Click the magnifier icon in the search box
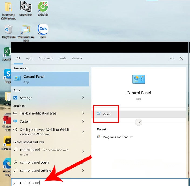Viewport: 190px width, 186px height. pos(15,182)
